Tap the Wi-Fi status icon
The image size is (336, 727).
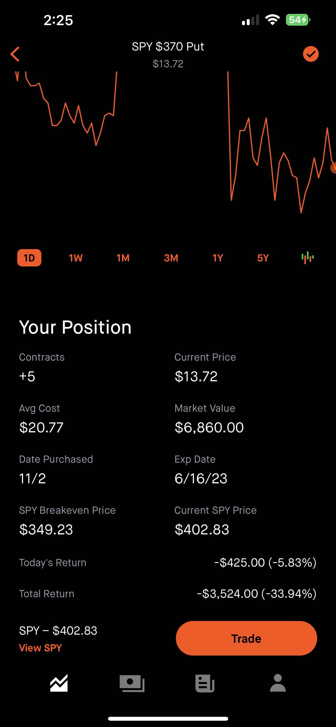point(272,20)
